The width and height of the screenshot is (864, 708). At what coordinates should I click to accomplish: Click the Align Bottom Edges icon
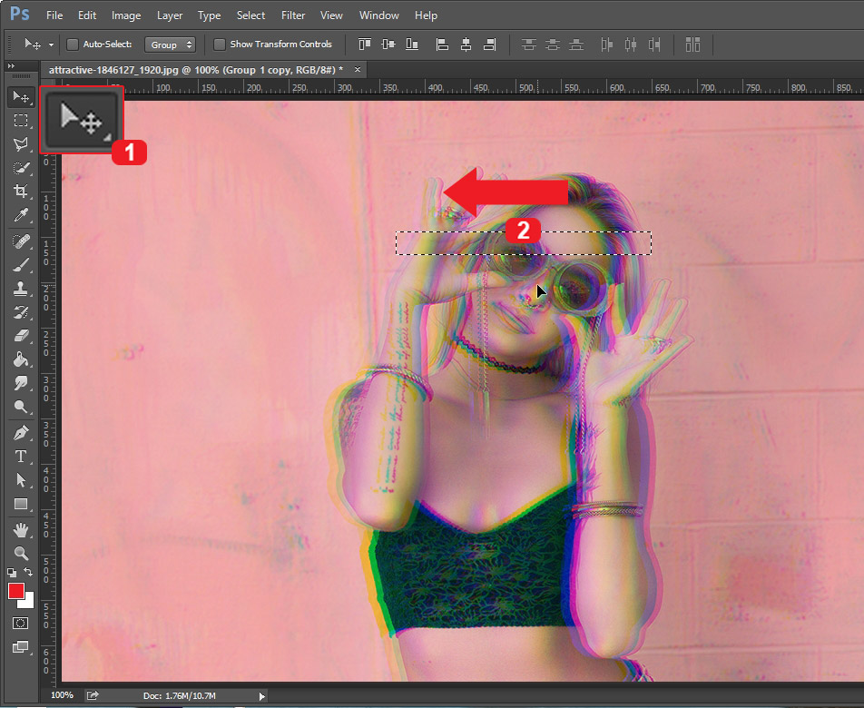[412, 44]
